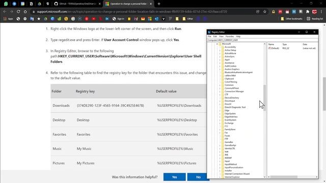Viewport: 326px width, 183px height.
Task: Expand the Active Setup registry key
Action: tap(220, 50)
